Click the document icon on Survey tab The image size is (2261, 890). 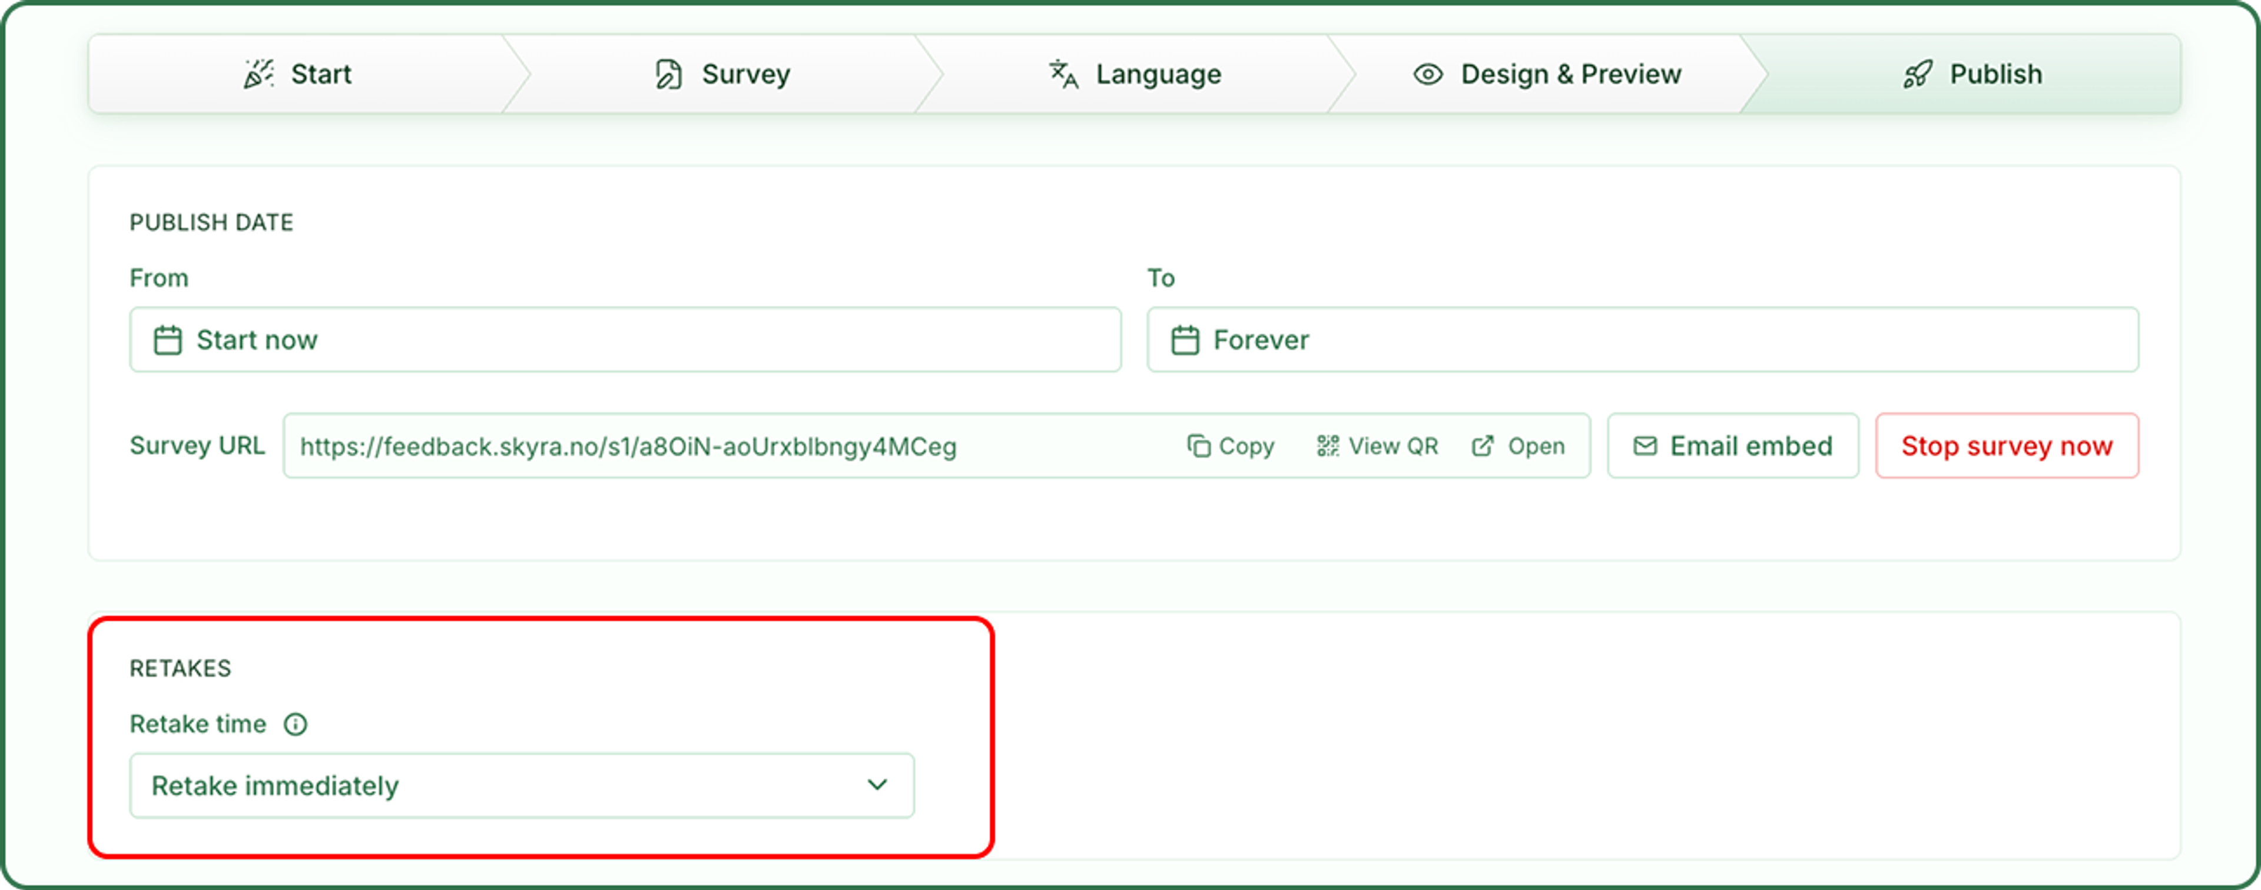tap(669, 75)
